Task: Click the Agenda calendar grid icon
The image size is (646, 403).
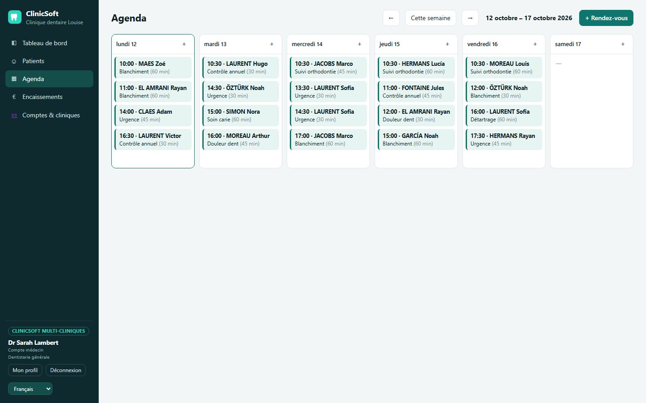Action: pyautogui.click(x=14, y=79)
